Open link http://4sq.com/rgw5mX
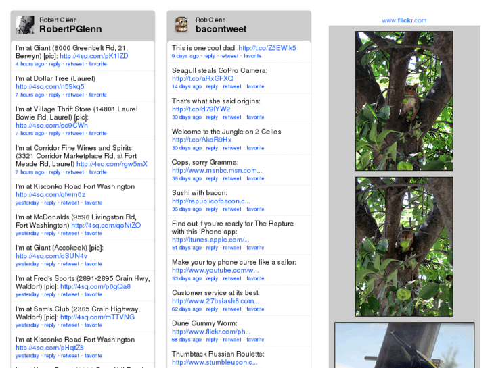This screenshot has height=368, width=492. pos(112,164)
